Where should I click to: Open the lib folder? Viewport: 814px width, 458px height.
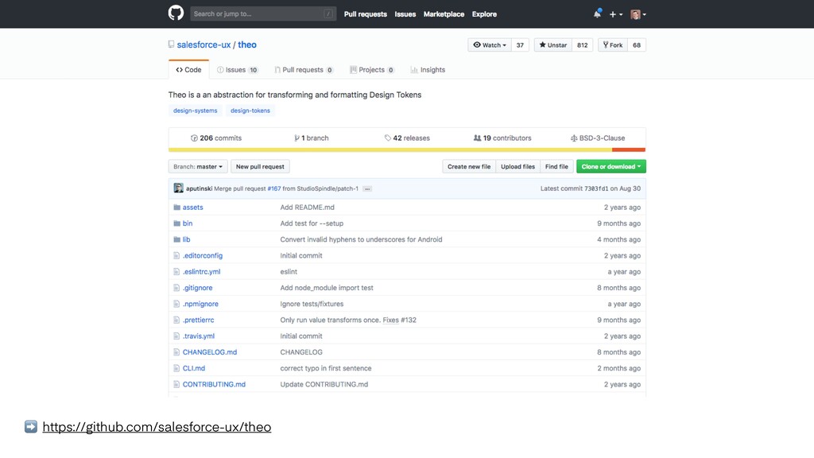pyautogui.click(x=186, y=239)
